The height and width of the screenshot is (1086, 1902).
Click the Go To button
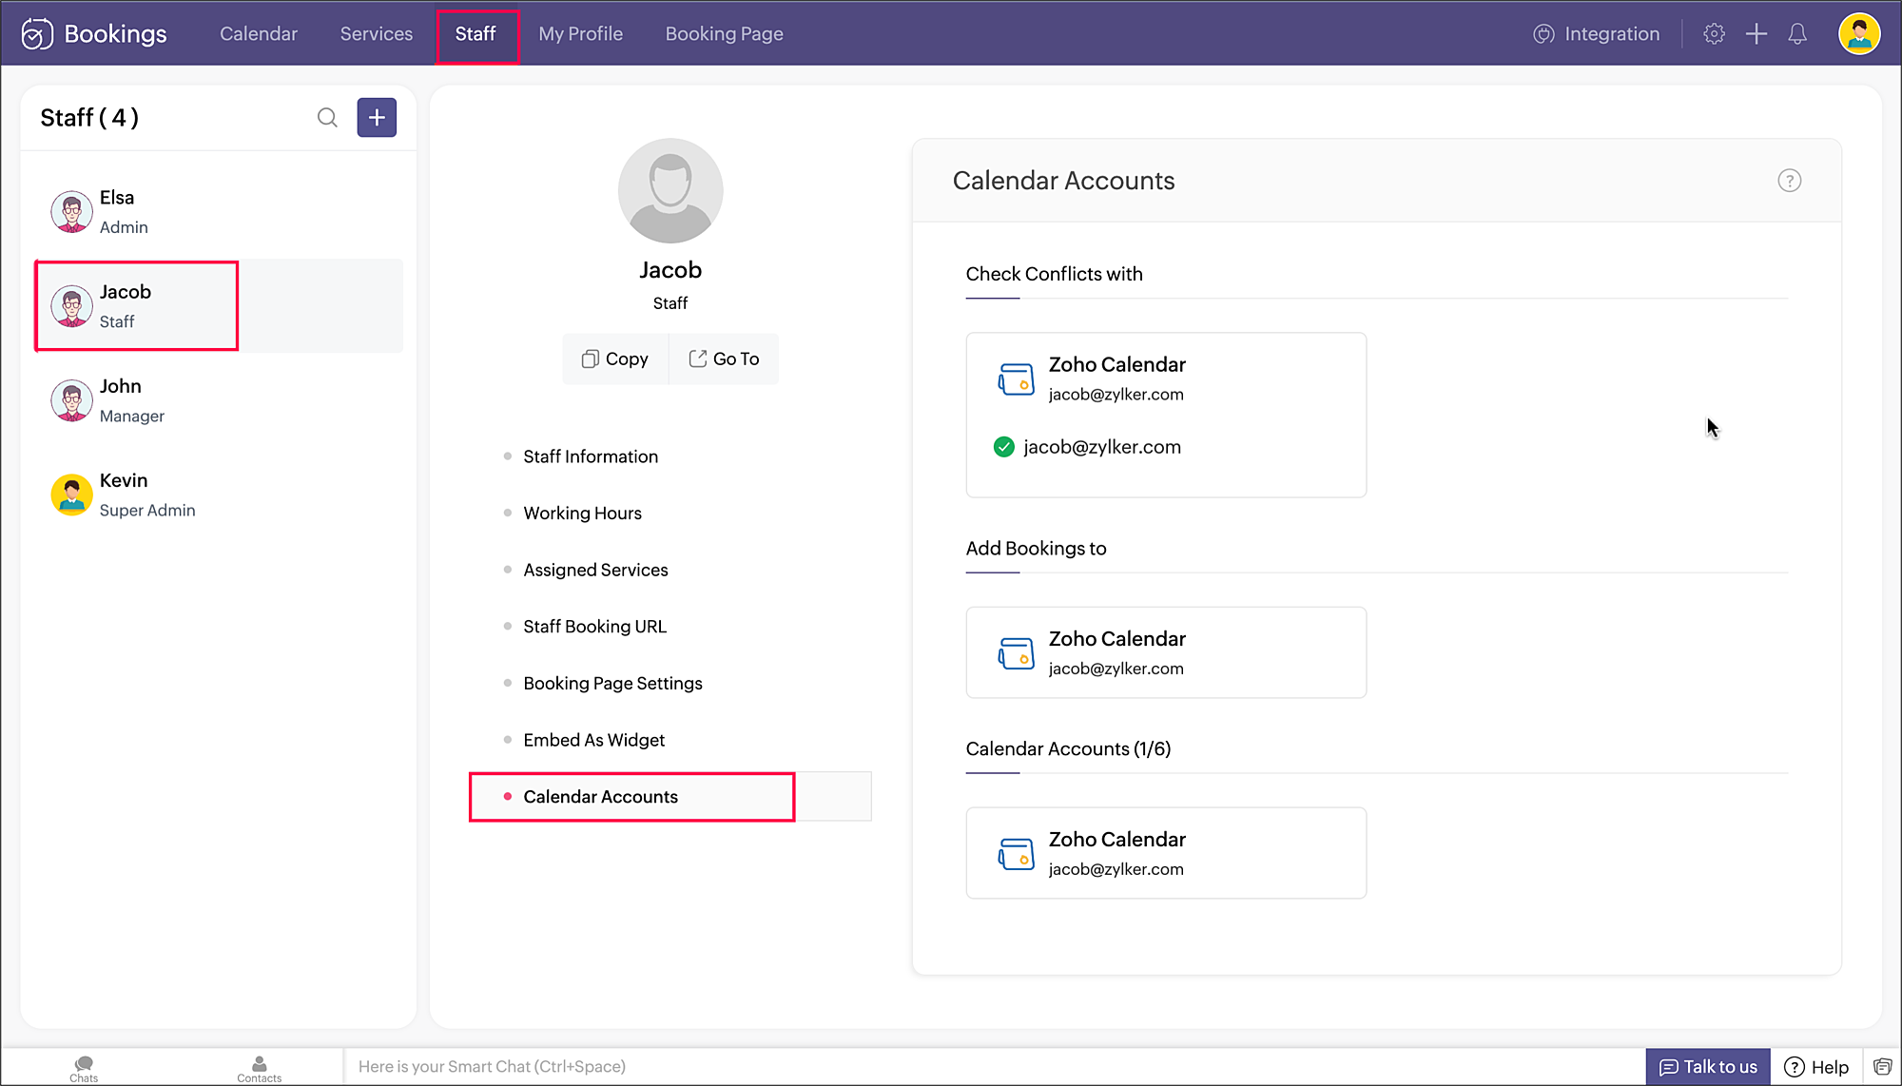(724, 359)
